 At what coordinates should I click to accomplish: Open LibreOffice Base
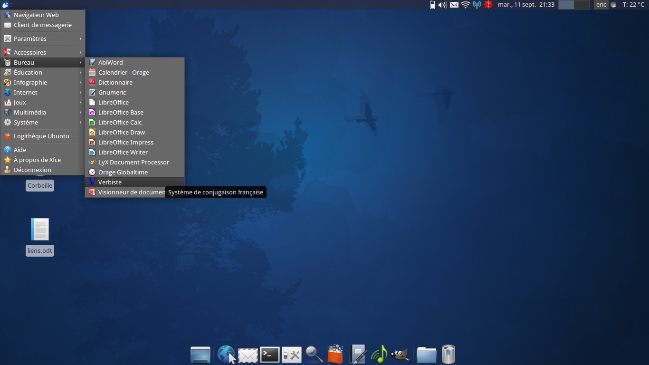[x=134, y=112]
